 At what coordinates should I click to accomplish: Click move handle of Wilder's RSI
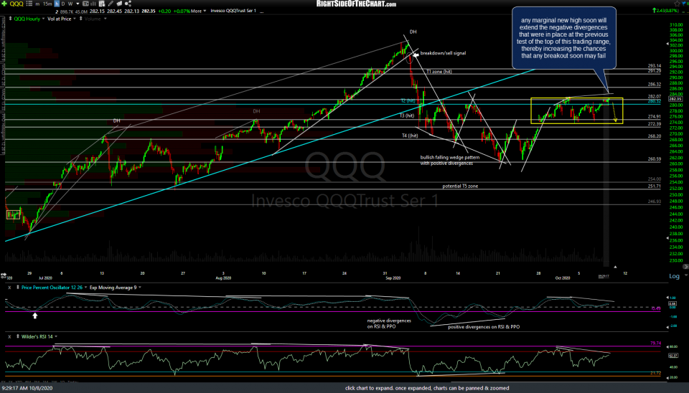[x=17, y=337]
